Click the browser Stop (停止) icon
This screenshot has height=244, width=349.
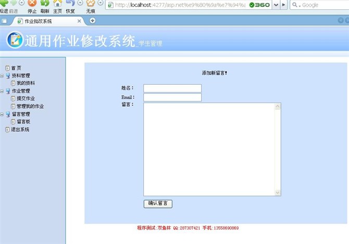coord(32,3)
